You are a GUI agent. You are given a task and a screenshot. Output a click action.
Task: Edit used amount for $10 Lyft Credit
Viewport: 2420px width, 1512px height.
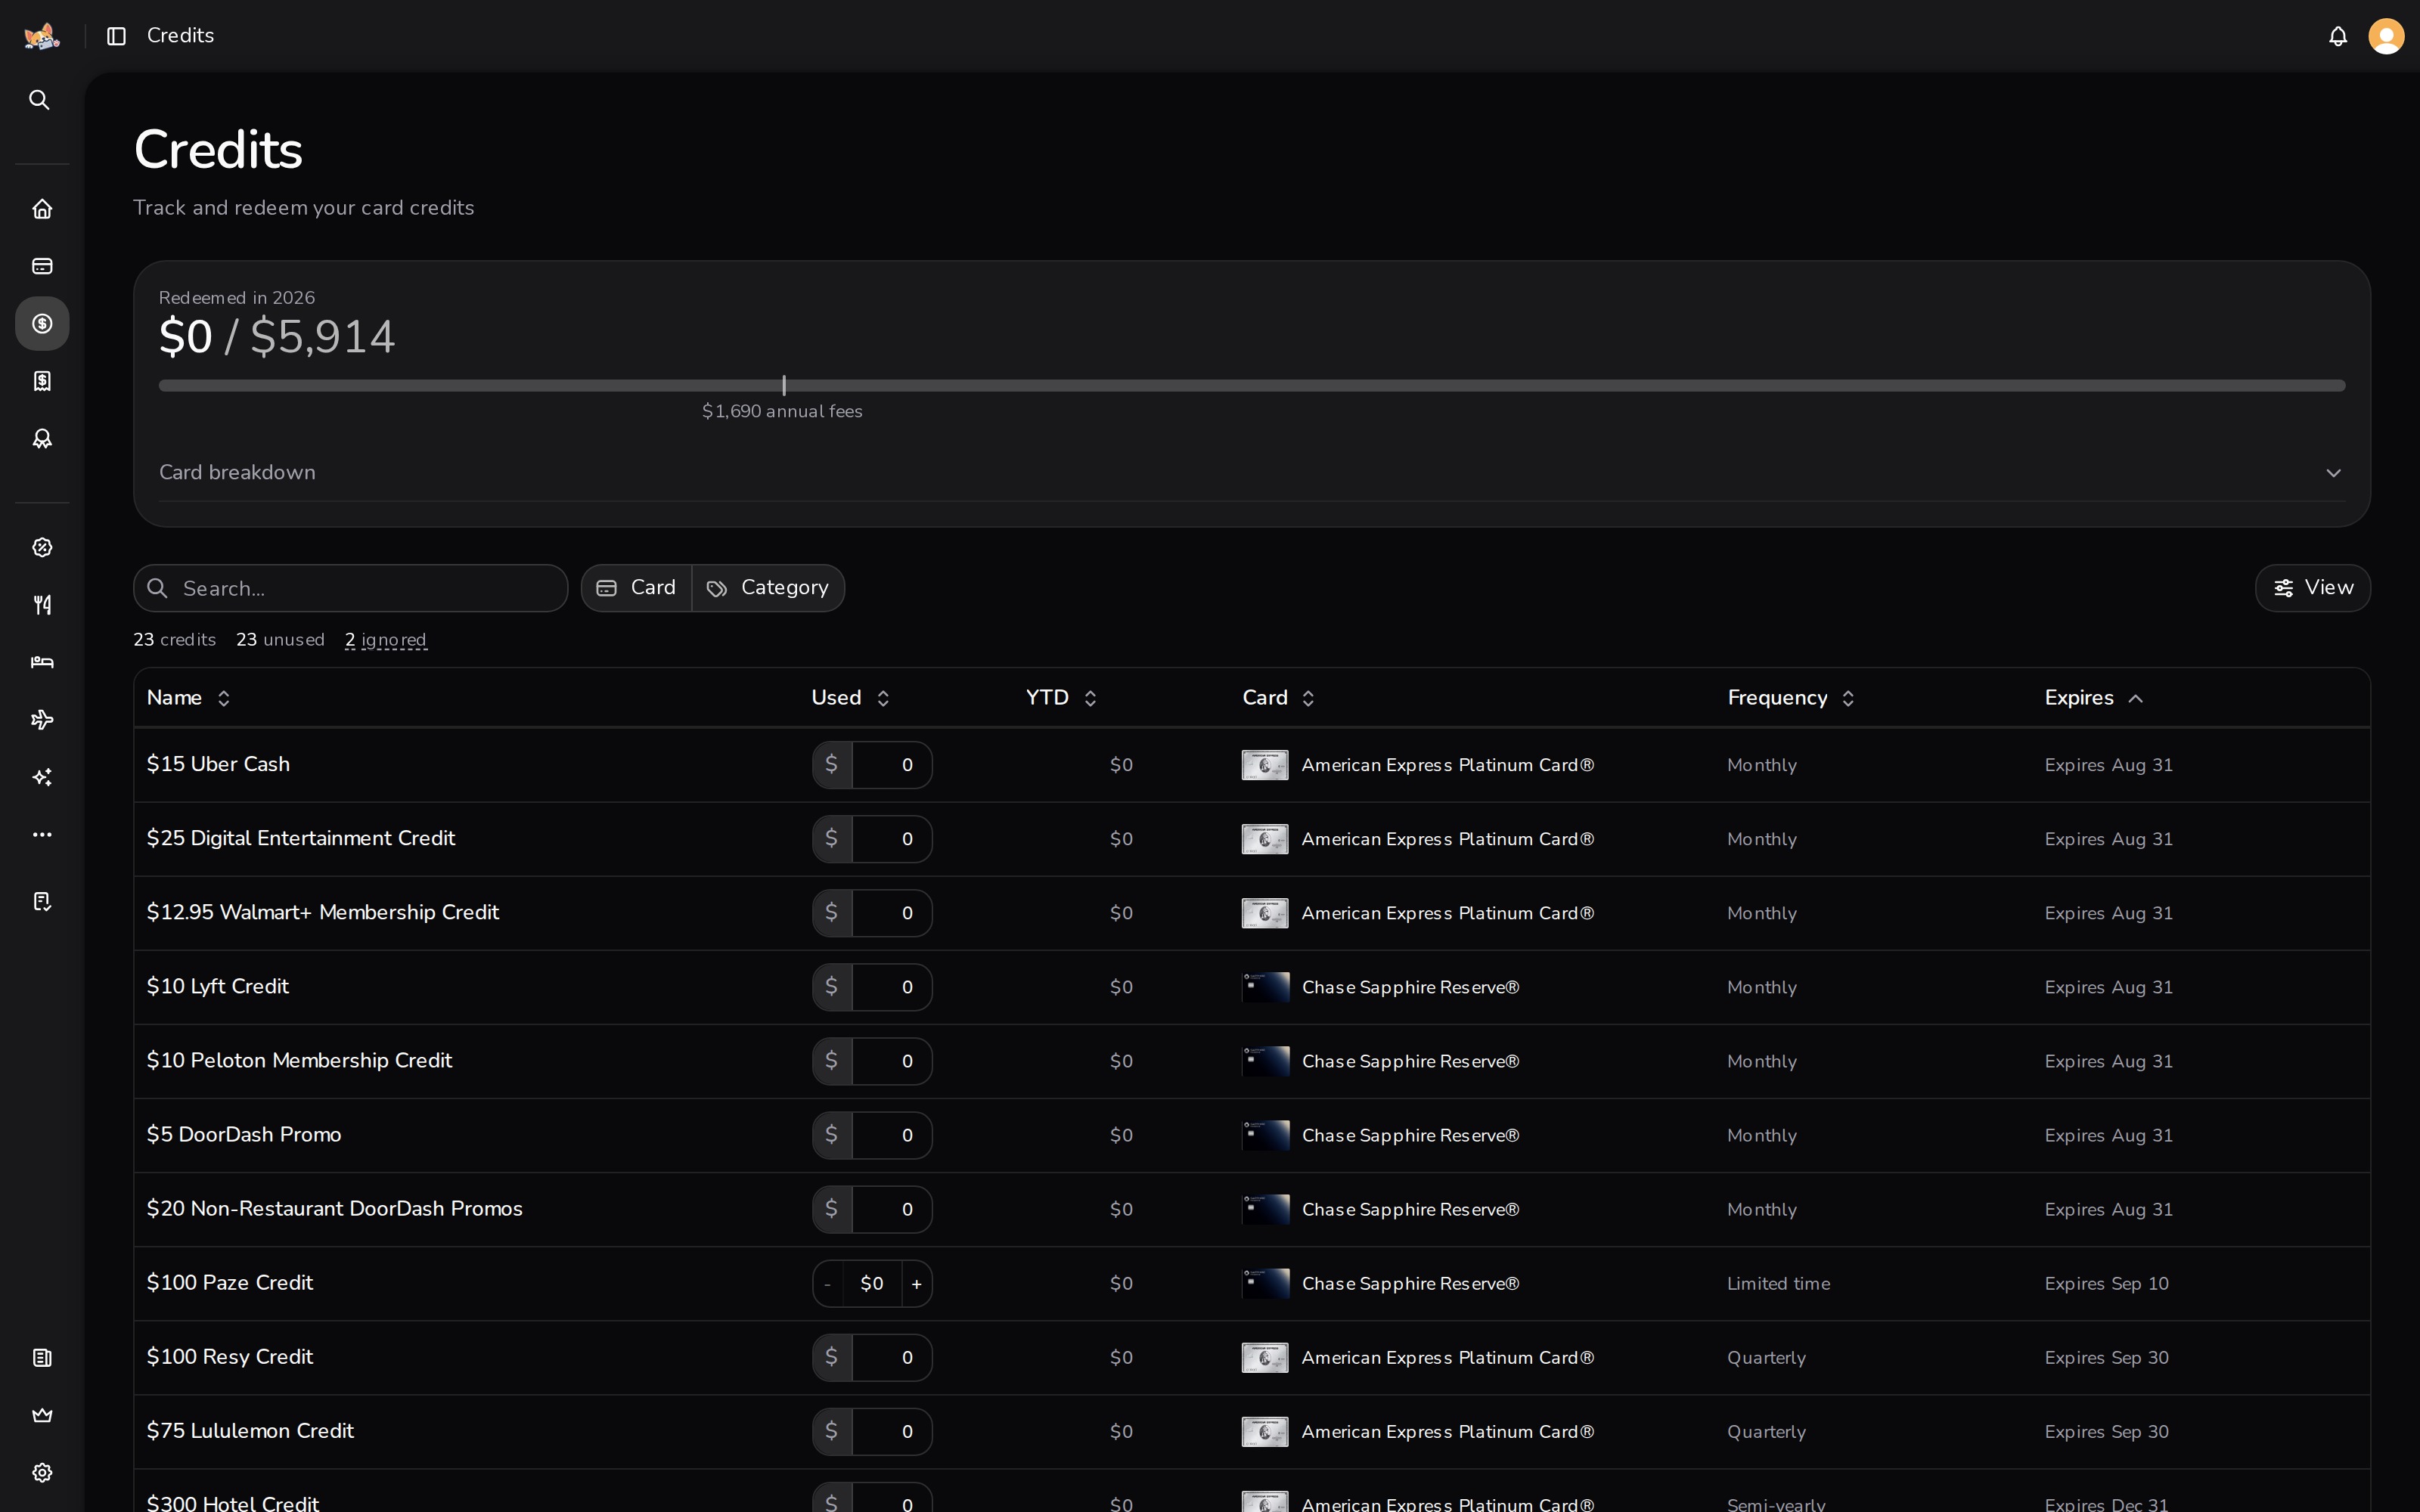pos(892,987)
